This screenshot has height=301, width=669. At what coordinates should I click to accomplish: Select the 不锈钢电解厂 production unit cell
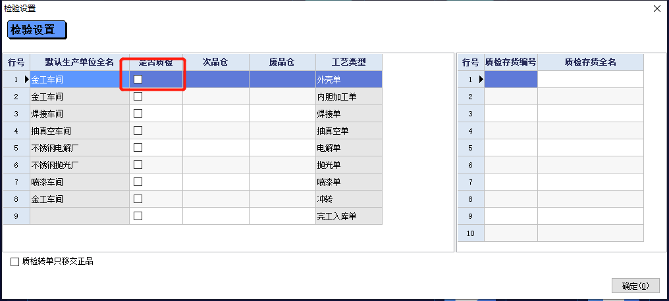79,147
